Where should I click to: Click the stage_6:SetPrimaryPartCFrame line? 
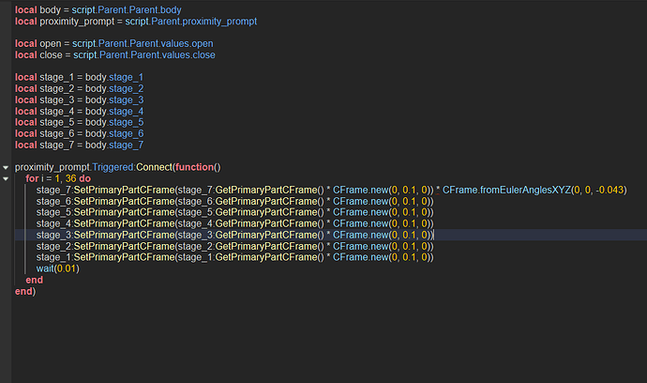pos(234,201)
